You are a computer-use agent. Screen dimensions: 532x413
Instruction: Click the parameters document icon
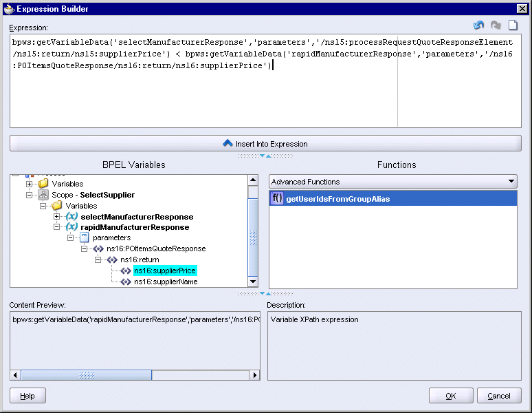click(84, 237)
